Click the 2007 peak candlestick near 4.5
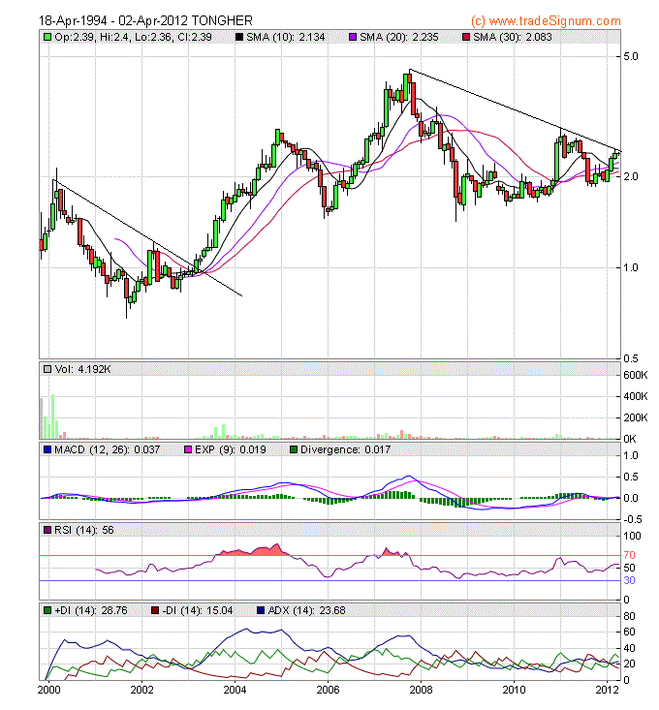The width and height of the screenshot is (659, 710). 409,78
